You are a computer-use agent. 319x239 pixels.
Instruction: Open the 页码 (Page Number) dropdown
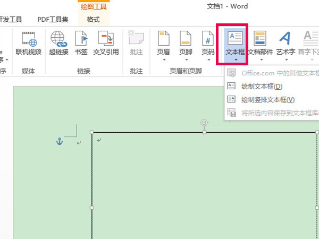coord(207,60)
